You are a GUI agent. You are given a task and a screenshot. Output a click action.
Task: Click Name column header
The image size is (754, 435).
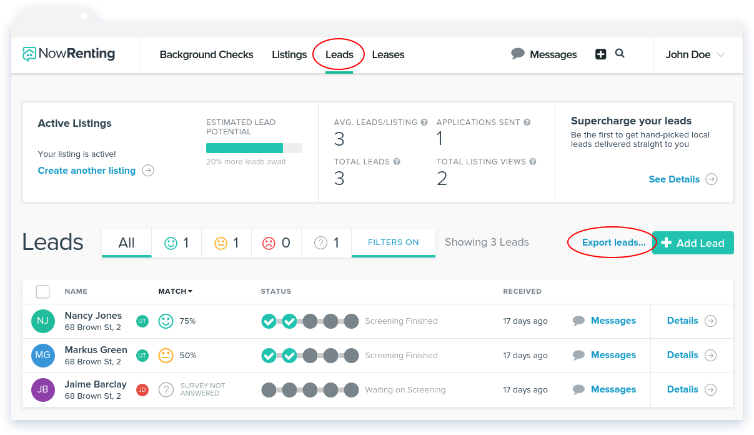coord(76,291)
